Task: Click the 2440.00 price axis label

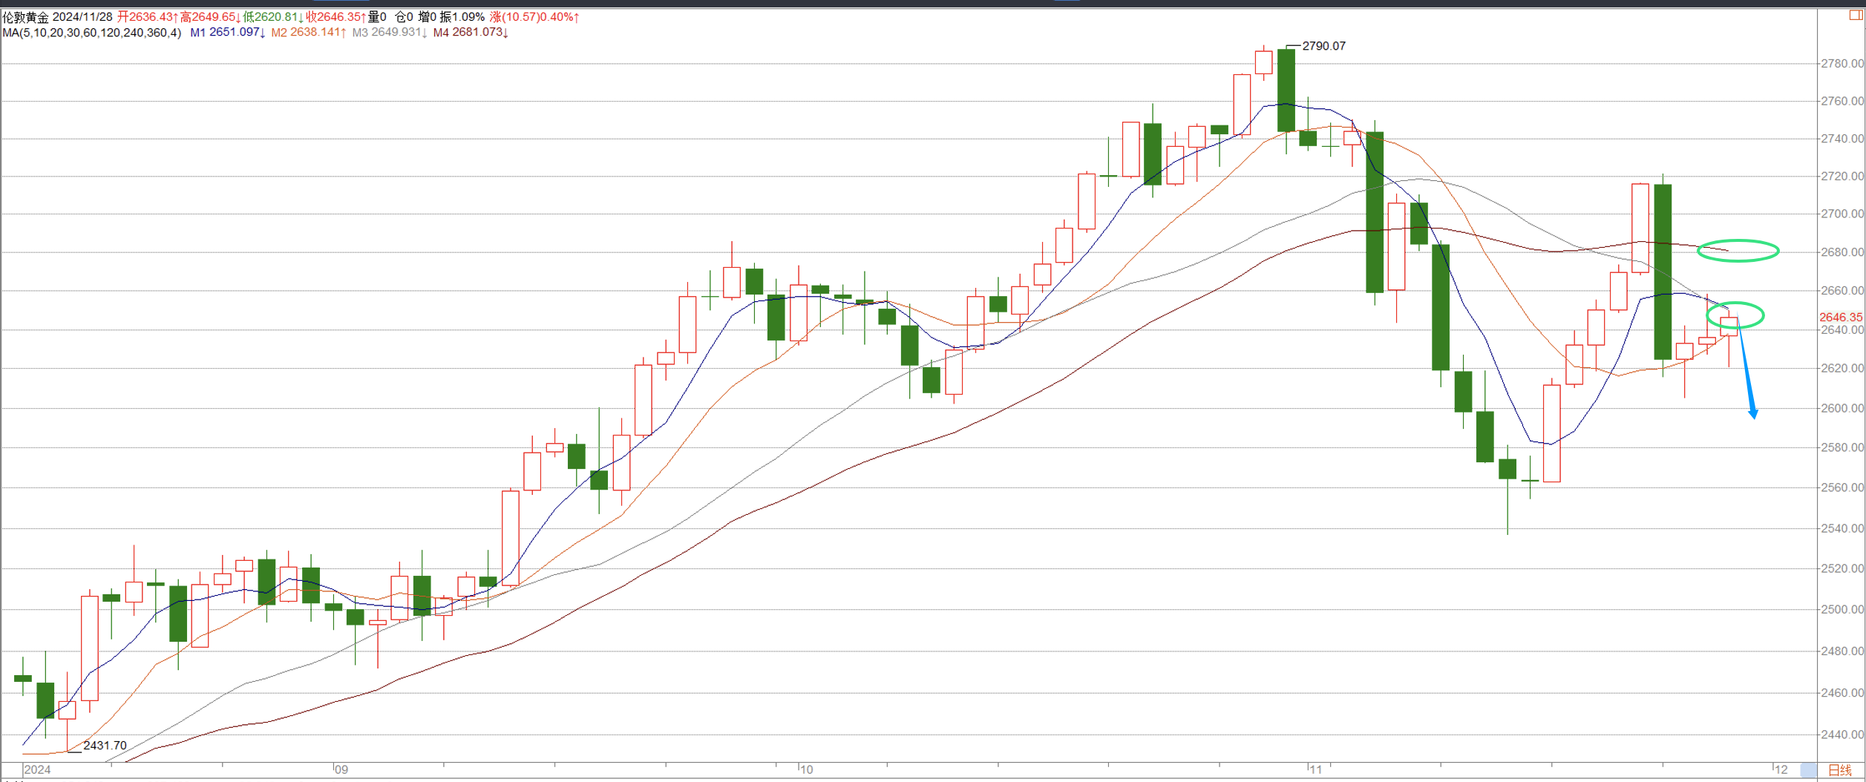Action: 1842,735
